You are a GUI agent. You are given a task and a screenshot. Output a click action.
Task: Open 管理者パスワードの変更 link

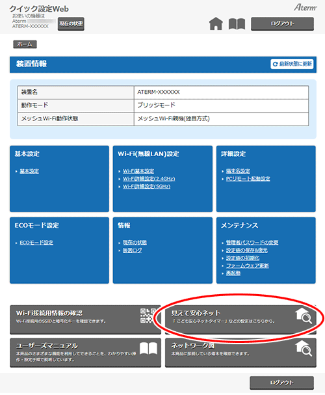tap(252, 243)
